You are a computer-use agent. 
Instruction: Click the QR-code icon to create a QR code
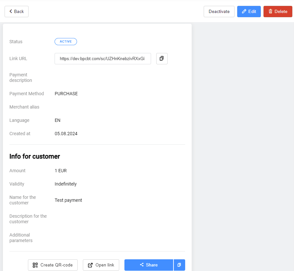pyautogui.click(x=35, y=265)
